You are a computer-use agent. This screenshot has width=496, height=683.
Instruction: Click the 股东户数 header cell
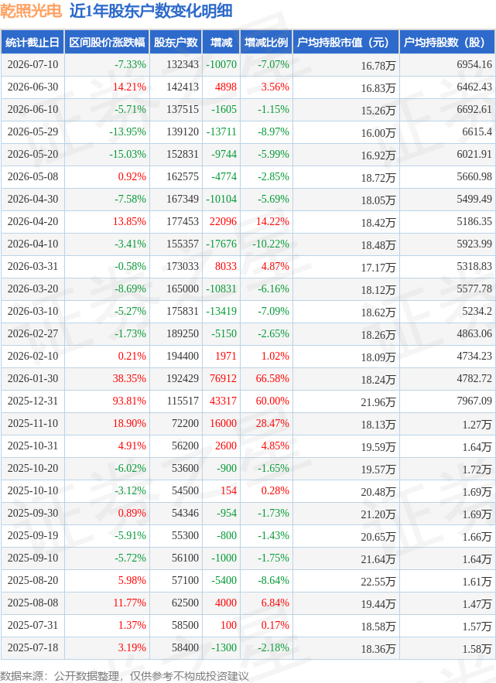click(x=176, y=43)
